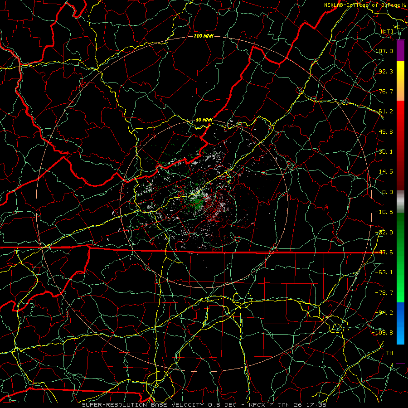Select the 45.6 legend value
Image resolution: width=408 pixels, height=408 pixels.
[386, 131]
